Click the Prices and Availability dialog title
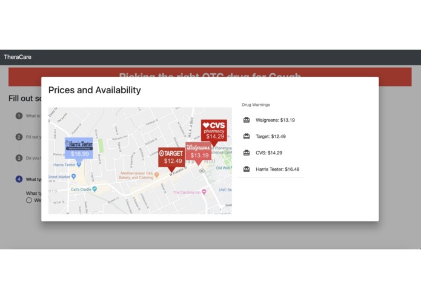The image size is (421, 299). 94,90
